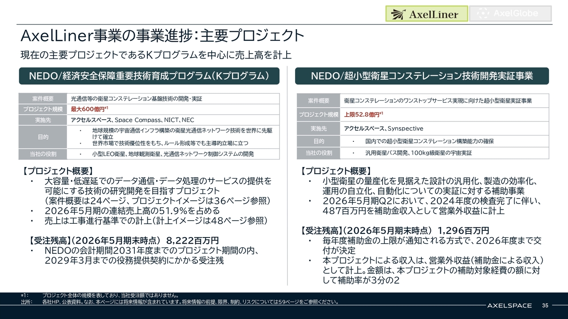568x319 pixels.
Task: Click bullet about 小型衛星の量産化を見据えた設計
Action: pyautogui.click(x=423, y=187)
